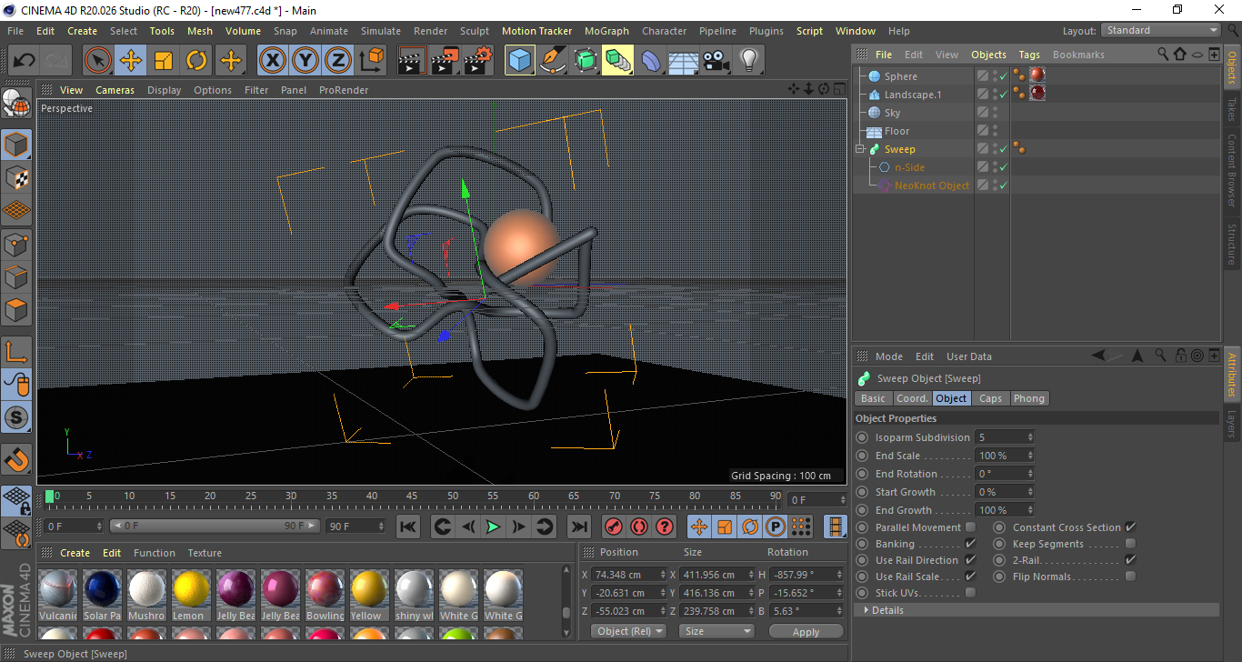Click the Apply button

point(806,631)
